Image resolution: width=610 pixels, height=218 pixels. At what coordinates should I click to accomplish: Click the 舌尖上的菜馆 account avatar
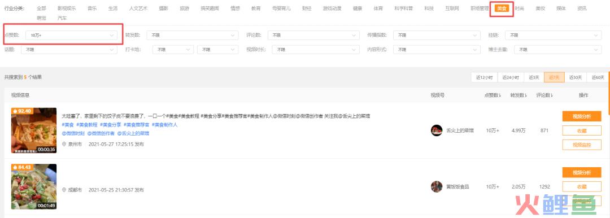pyautogui.click(x=437, y=130)
